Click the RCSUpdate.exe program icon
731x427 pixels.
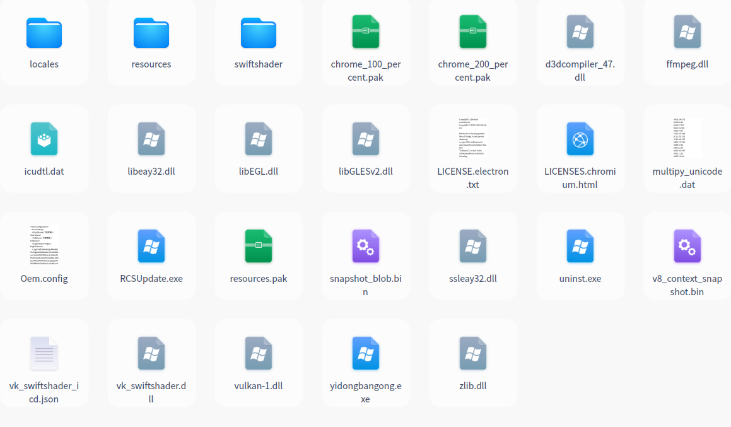151,246
